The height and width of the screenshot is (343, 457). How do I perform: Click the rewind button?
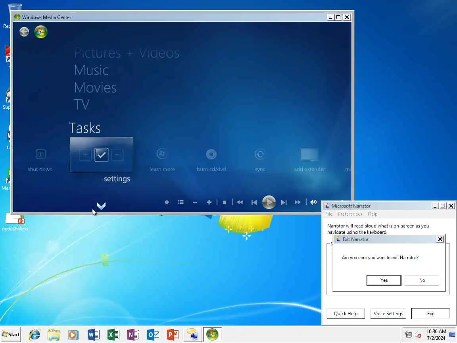click(240, 202)
